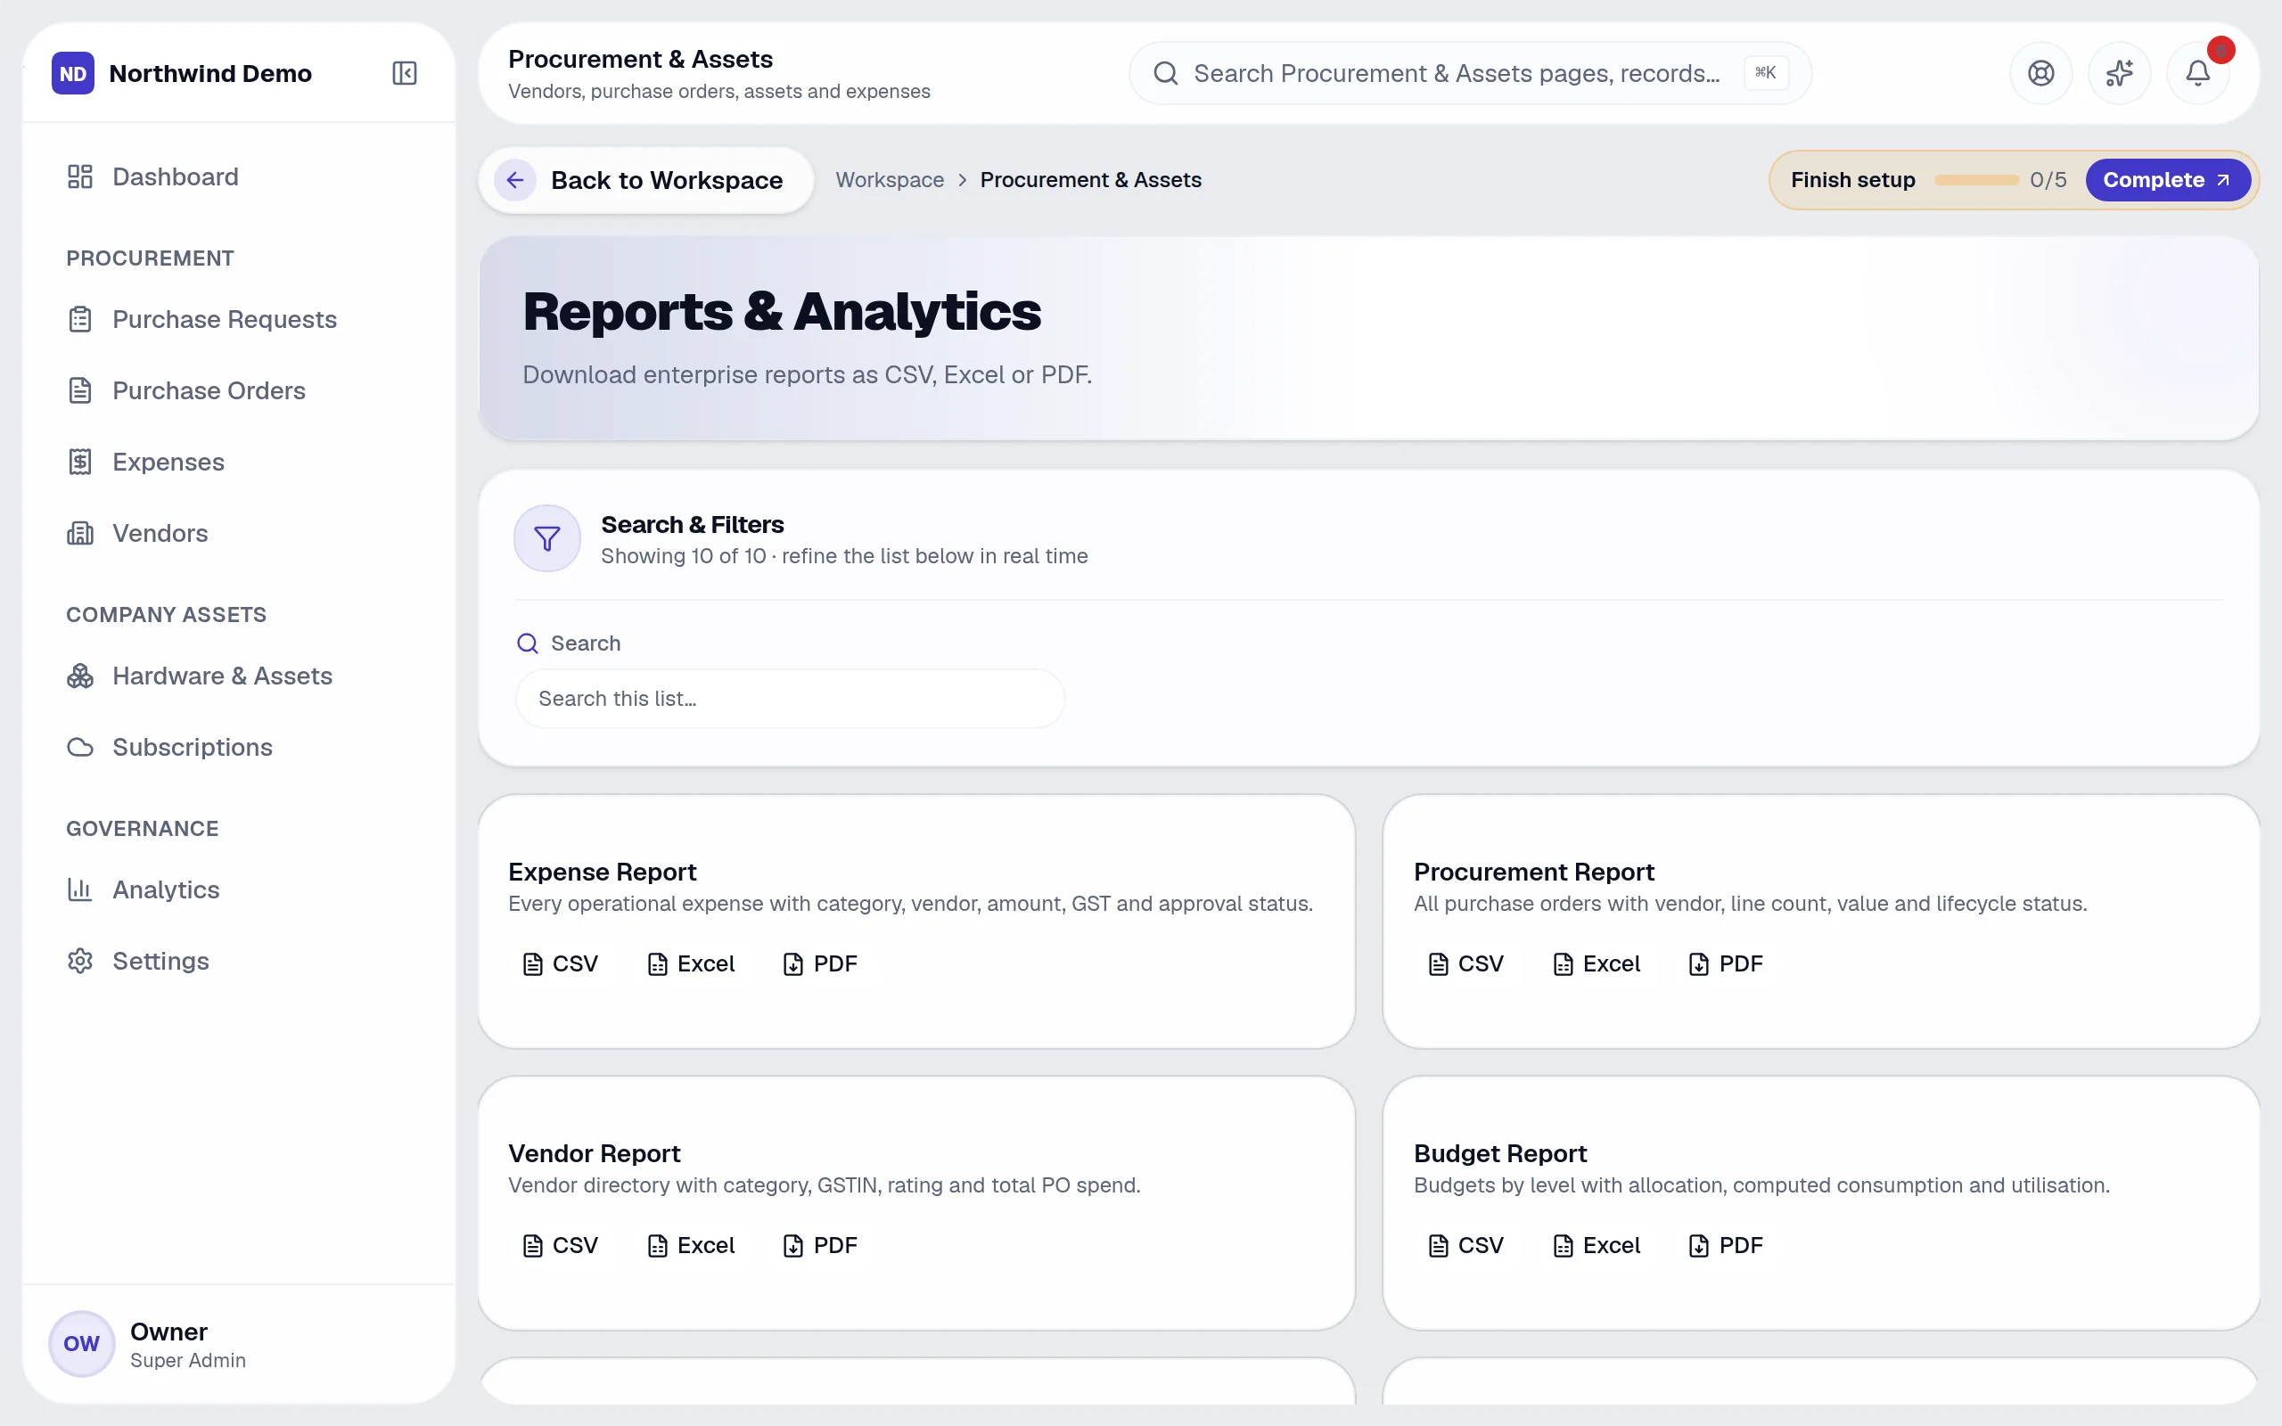Open the Expenses page
Image resolution: width=2282 pixels, height=1426 pixels.
(x=239, y=463)
